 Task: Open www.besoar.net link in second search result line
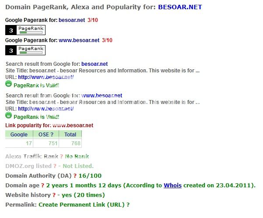[x=102, y=96]
